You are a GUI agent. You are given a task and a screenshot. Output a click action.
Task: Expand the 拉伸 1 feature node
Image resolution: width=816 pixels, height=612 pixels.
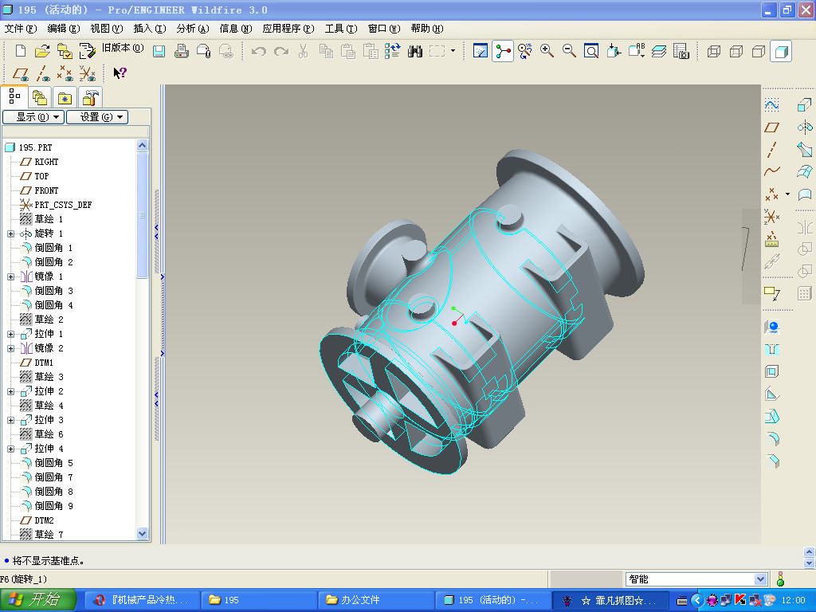click(10, 334)
